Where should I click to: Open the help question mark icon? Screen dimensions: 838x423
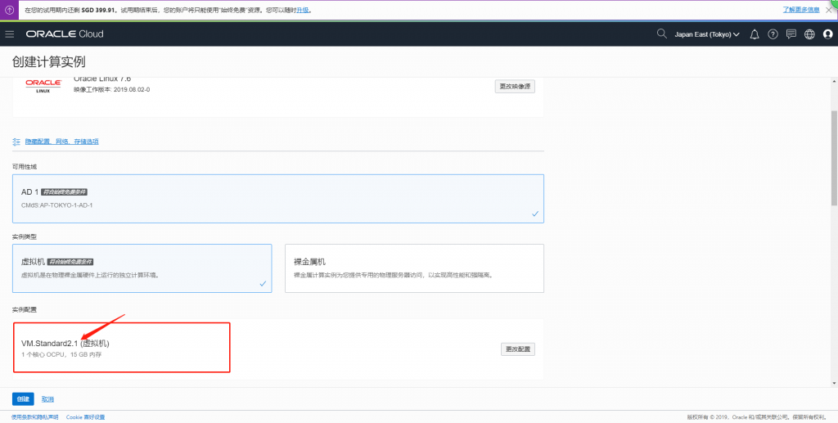[773, 34]
